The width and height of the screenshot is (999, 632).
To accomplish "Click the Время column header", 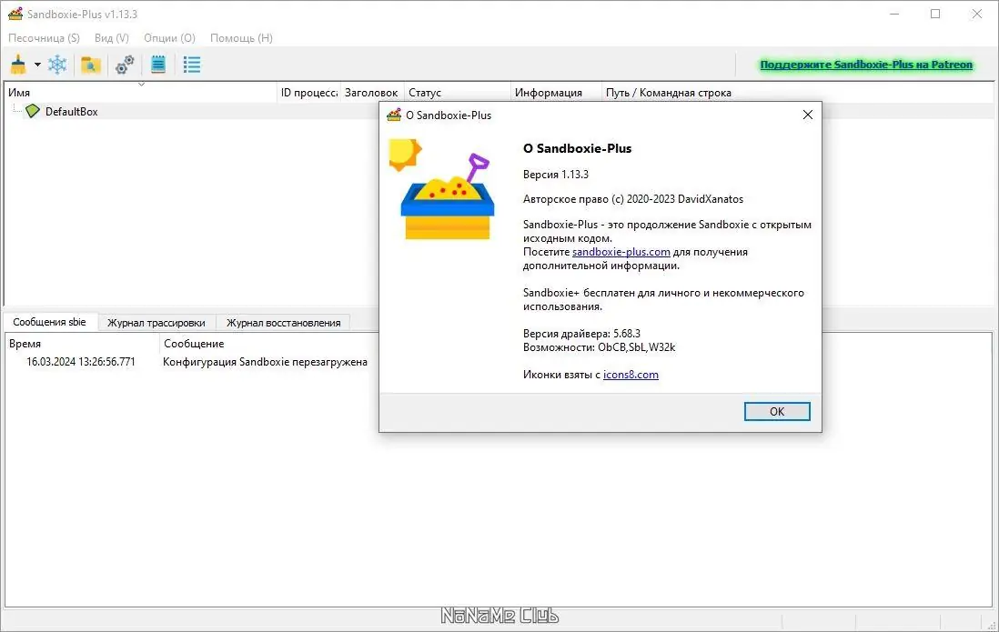I will pyautogui.click(x=82, y=344).
